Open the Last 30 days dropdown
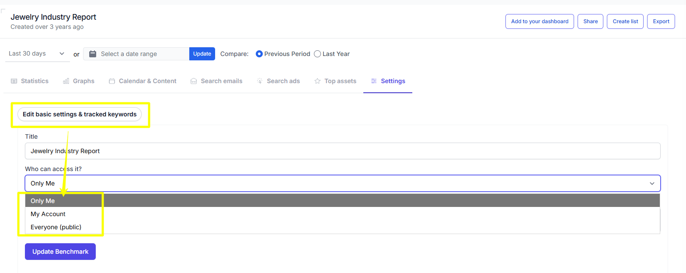Viewport: 686px width, 273px height. coord(38,53)
